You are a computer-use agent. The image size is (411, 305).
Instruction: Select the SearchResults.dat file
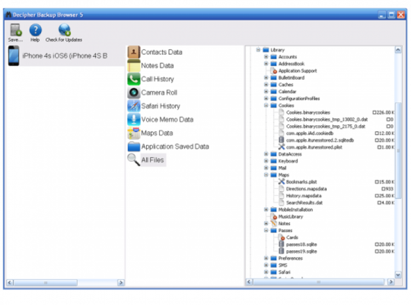coord(304,203)
